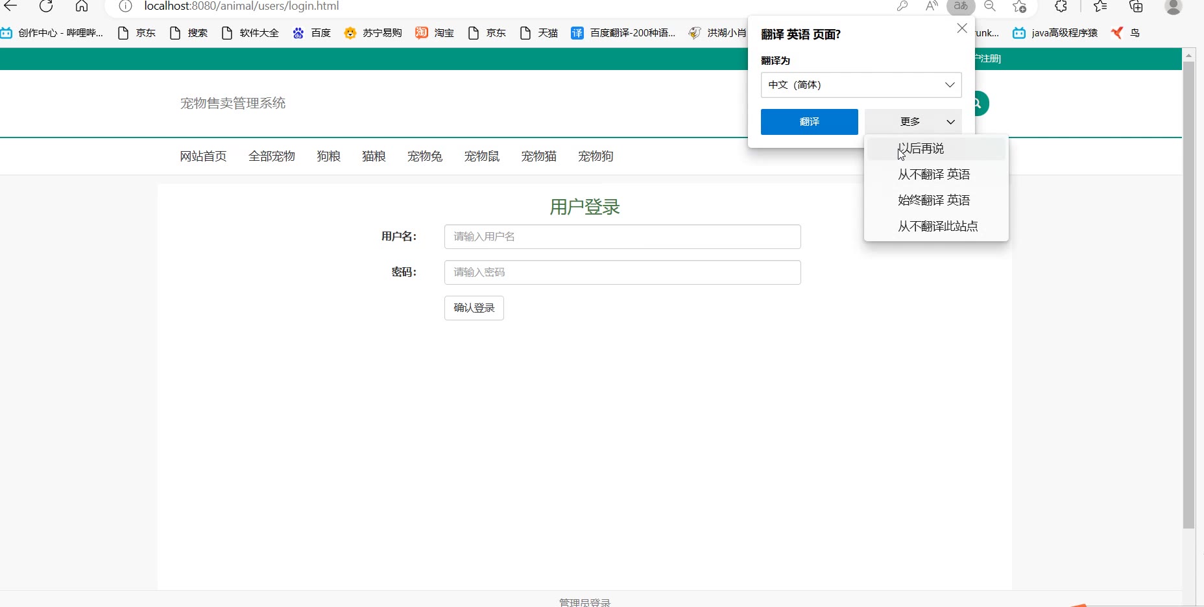Choose 从不翻译 英语 option
The image size is (1204, 607).
934,174
